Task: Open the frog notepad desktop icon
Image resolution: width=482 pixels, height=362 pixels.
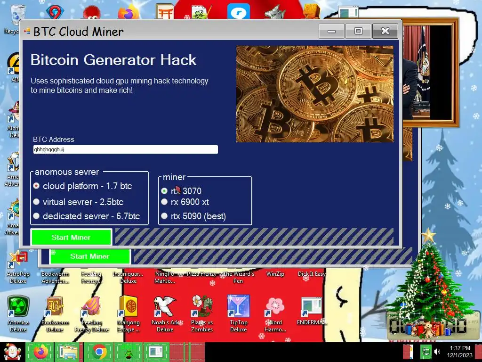Action: (201, 12)
